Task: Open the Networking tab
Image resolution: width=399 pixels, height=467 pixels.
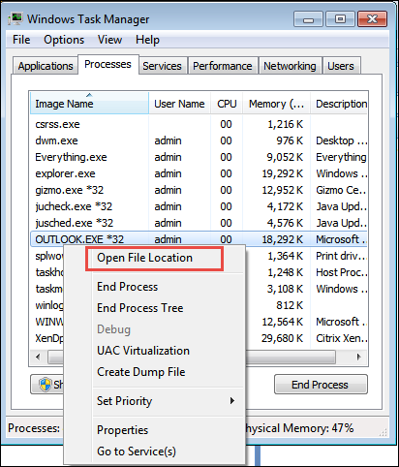Action: click(290, 66)
